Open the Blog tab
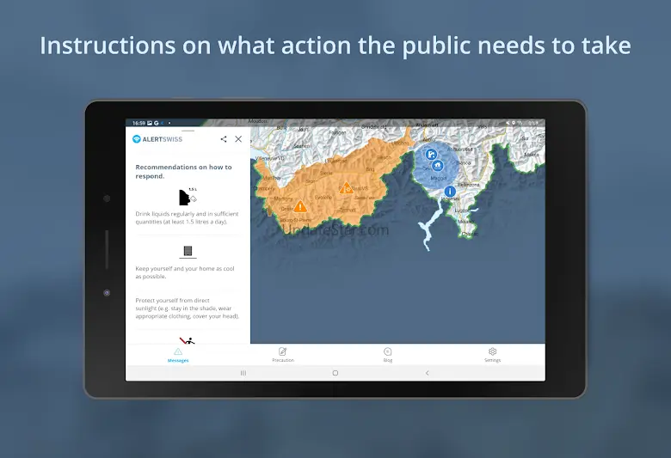Image resolution: width=671 pixels, height=458 pixels. click(x=388, y=355)
